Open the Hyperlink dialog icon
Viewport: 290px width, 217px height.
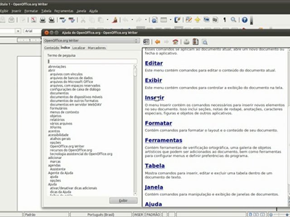point(155,20)
